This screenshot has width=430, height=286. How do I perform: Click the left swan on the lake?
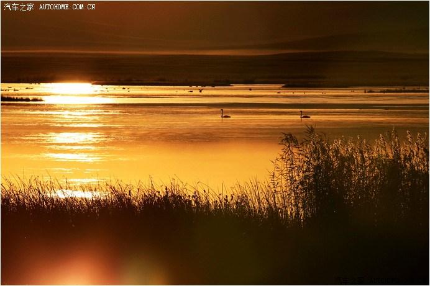[224, 114]
